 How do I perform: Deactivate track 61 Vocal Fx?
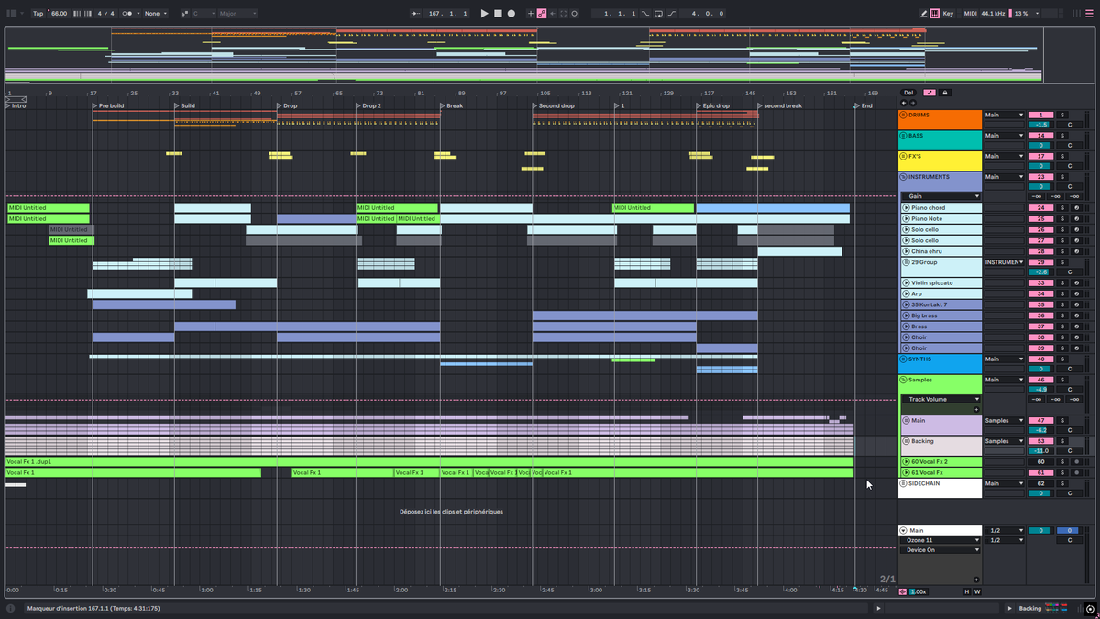pyautogui.click(x=1041, y=473)
